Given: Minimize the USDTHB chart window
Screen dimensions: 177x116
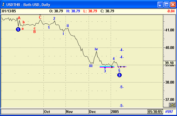Looking at the screenshot, I should [x=160, y=5].
